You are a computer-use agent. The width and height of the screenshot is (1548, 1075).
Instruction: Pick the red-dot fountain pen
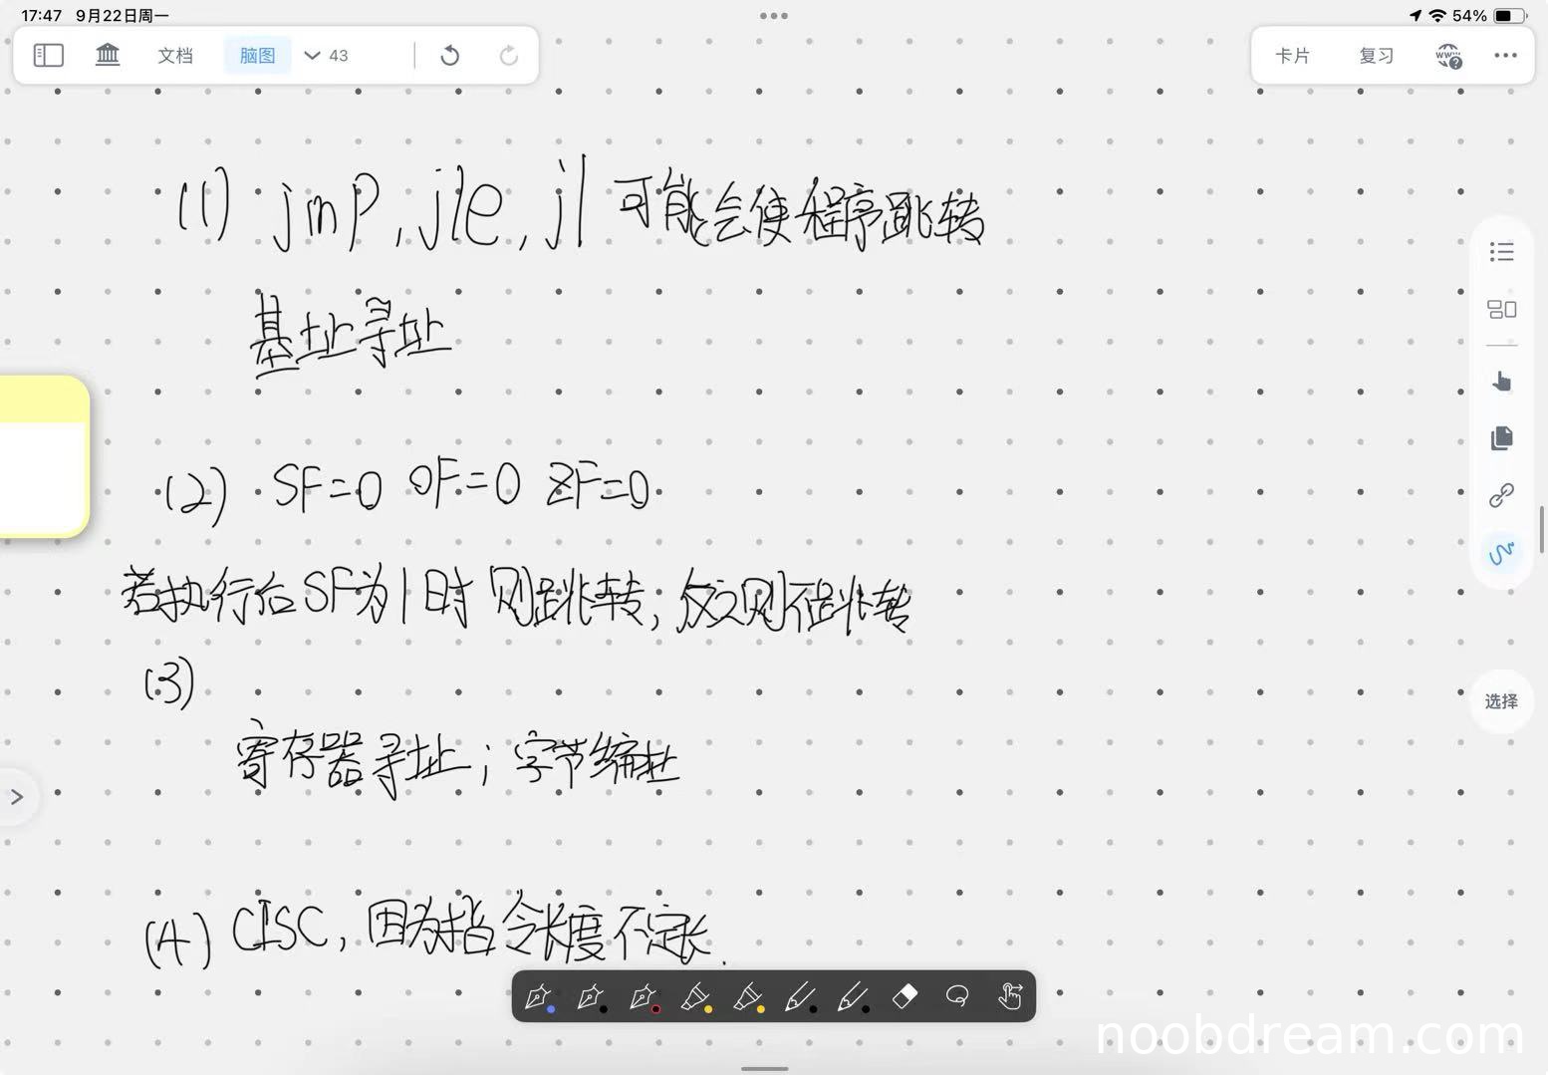click(x=644, y=996)
